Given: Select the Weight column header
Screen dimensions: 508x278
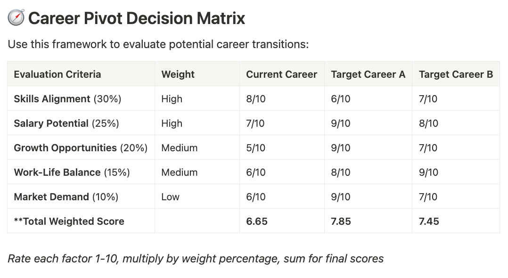Looking at the screenshot, I should point(178,74).
